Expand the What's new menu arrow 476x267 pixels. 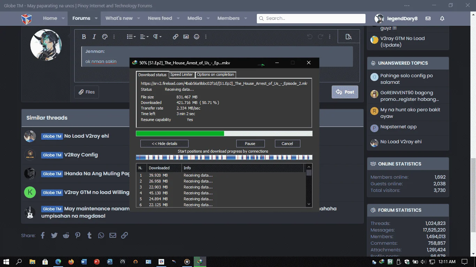[138, 18]
